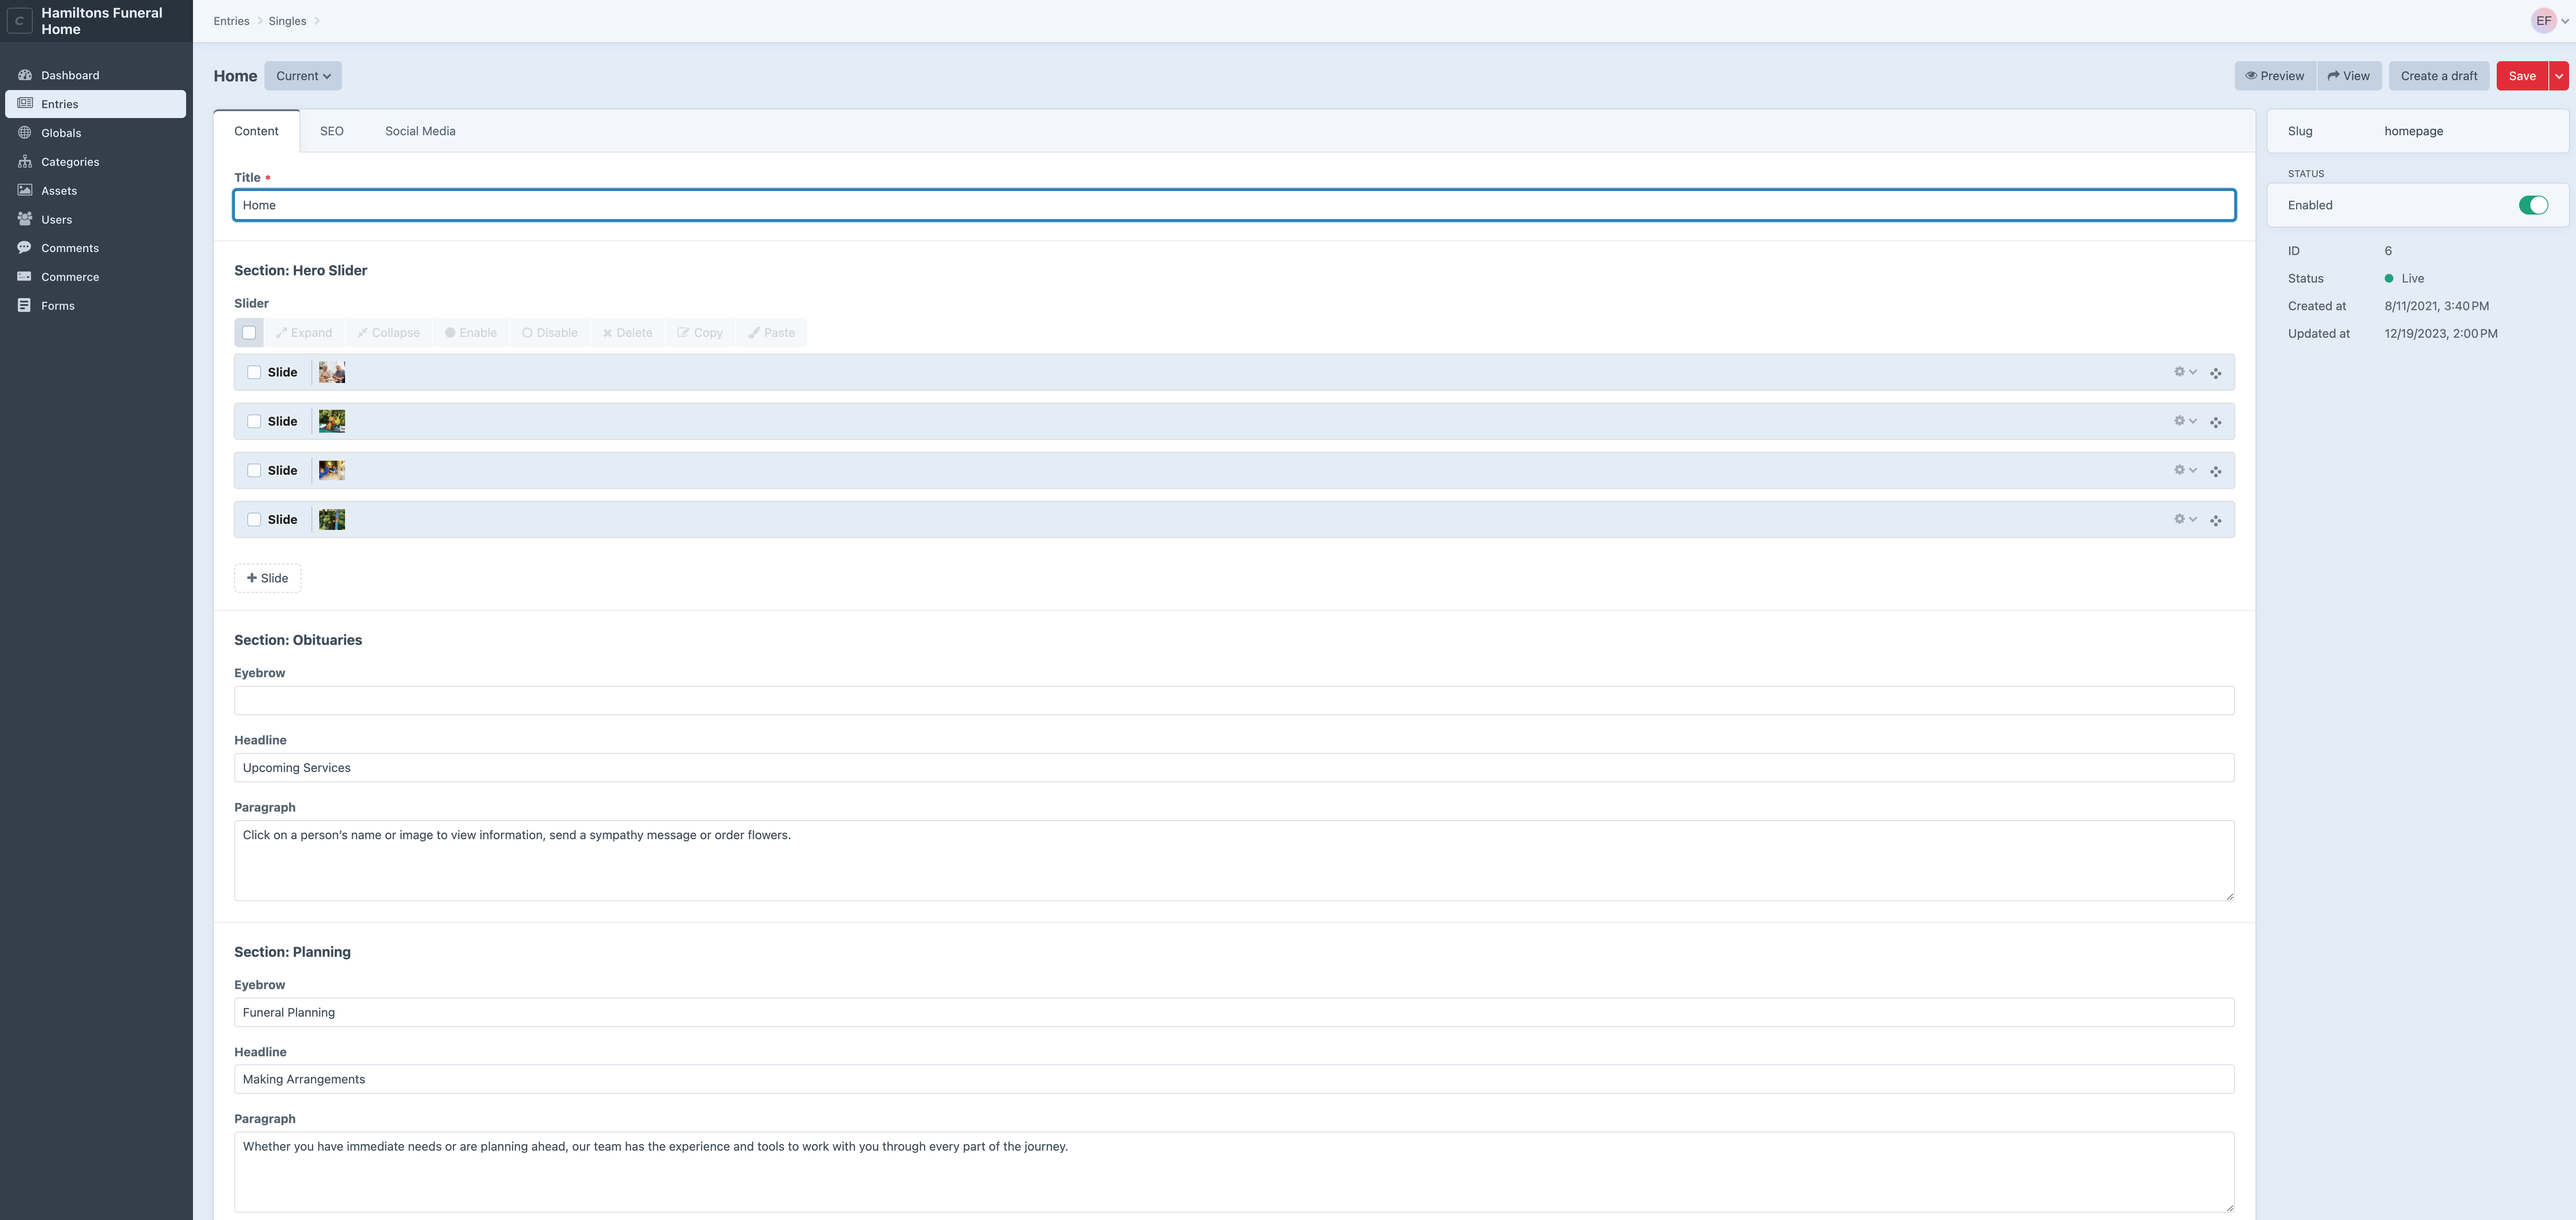Click the Comments speech bubble icon
This screenshot has width=2576, height=1220.
coord(24,248)
